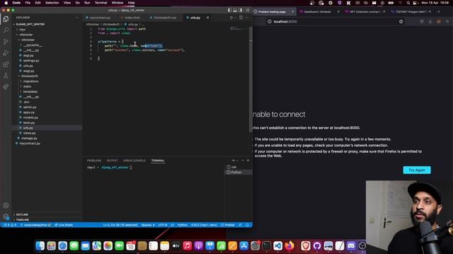Close the urls.py editor tab
The image size is (453, 254).
click(207, 18)
